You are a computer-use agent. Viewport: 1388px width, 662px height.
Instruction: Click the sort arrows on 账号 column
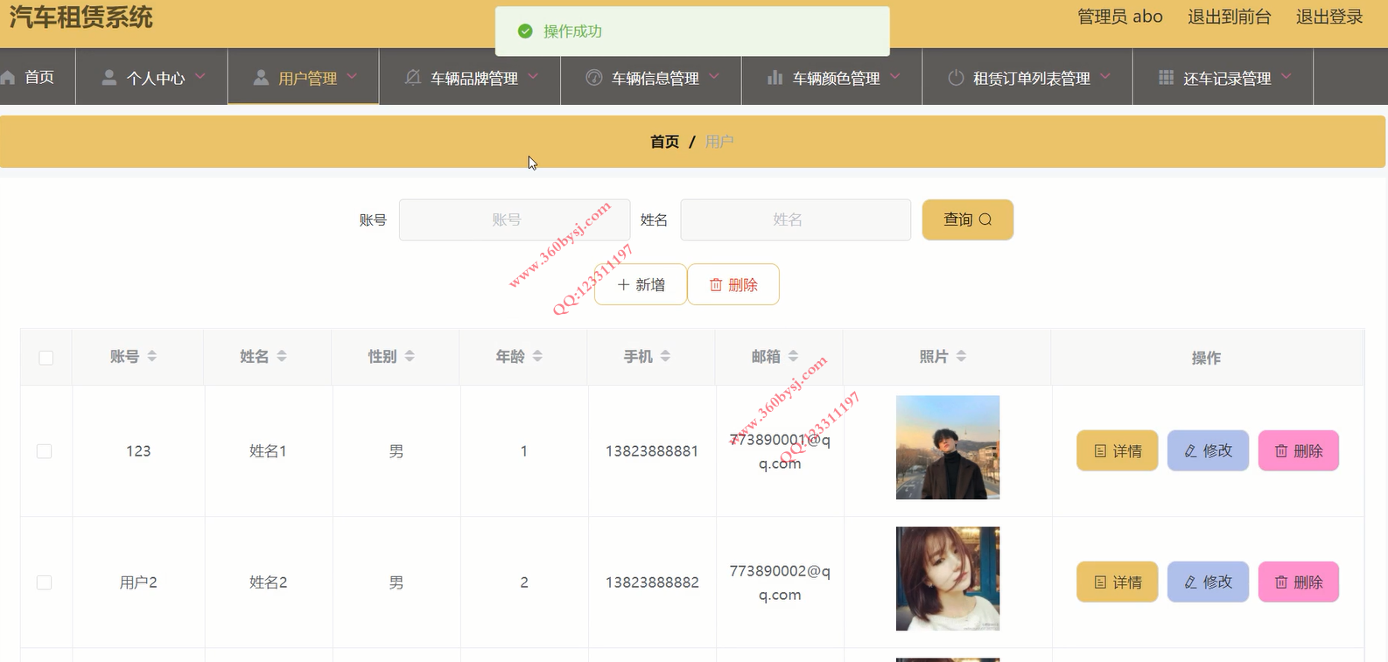(152, 356)
